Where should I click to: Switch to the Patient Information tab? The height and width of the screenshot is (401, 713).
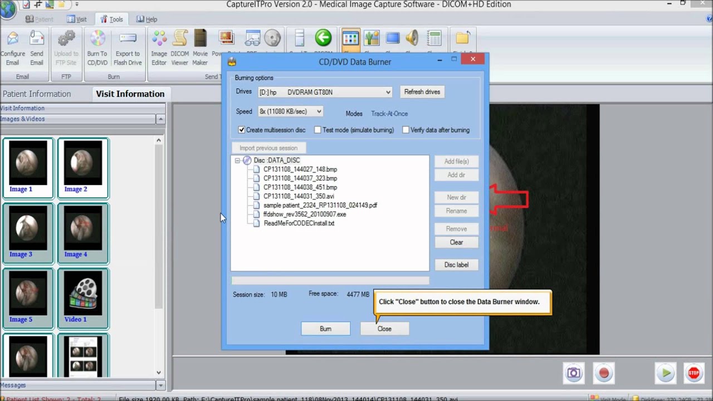[x=37, y=94]
